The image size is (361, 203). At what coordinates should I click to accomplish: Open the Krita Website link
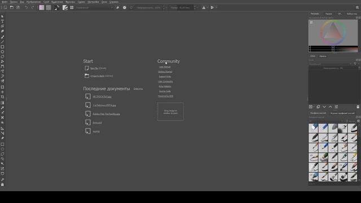(165, 86)
